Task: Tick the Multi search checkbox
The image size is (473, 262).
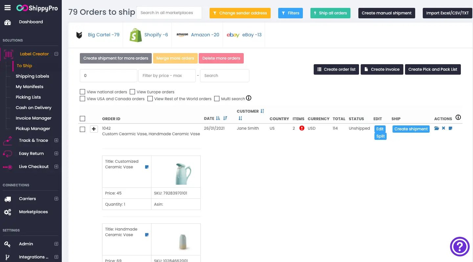Action: tap(217, 99)
